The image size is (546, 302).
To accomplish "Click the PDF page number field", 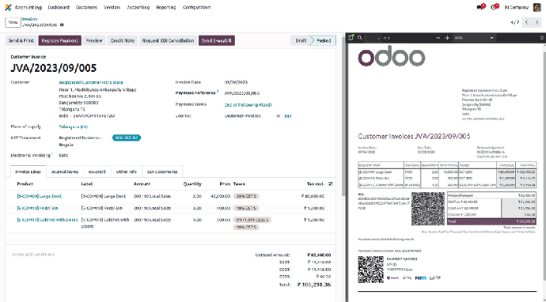I will tap(375, 38).
